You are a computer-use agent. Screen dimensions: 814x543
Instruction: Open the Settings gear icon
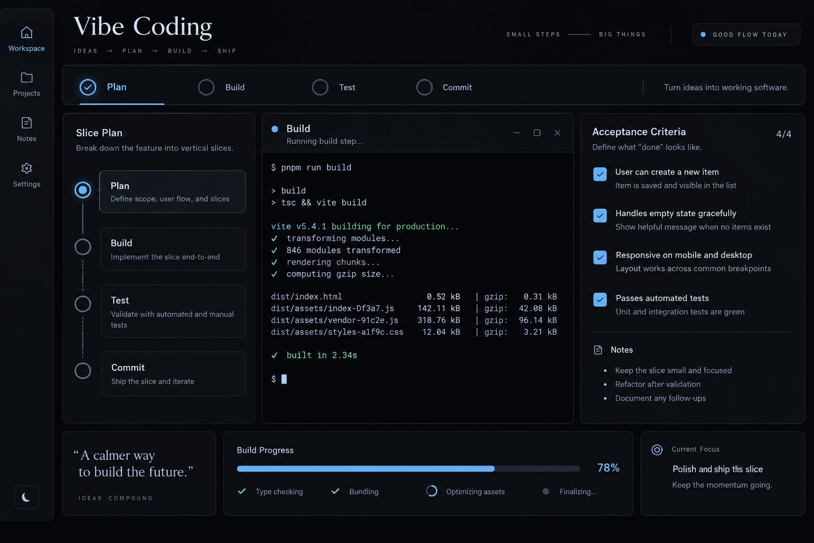tap(26, 168)
